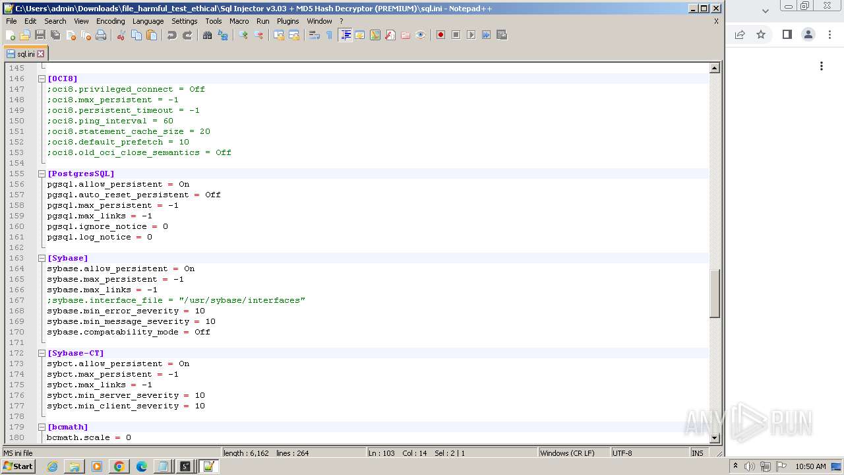
Task: Click Windows (CR LF) status bar field
Action: click(574, 453)
